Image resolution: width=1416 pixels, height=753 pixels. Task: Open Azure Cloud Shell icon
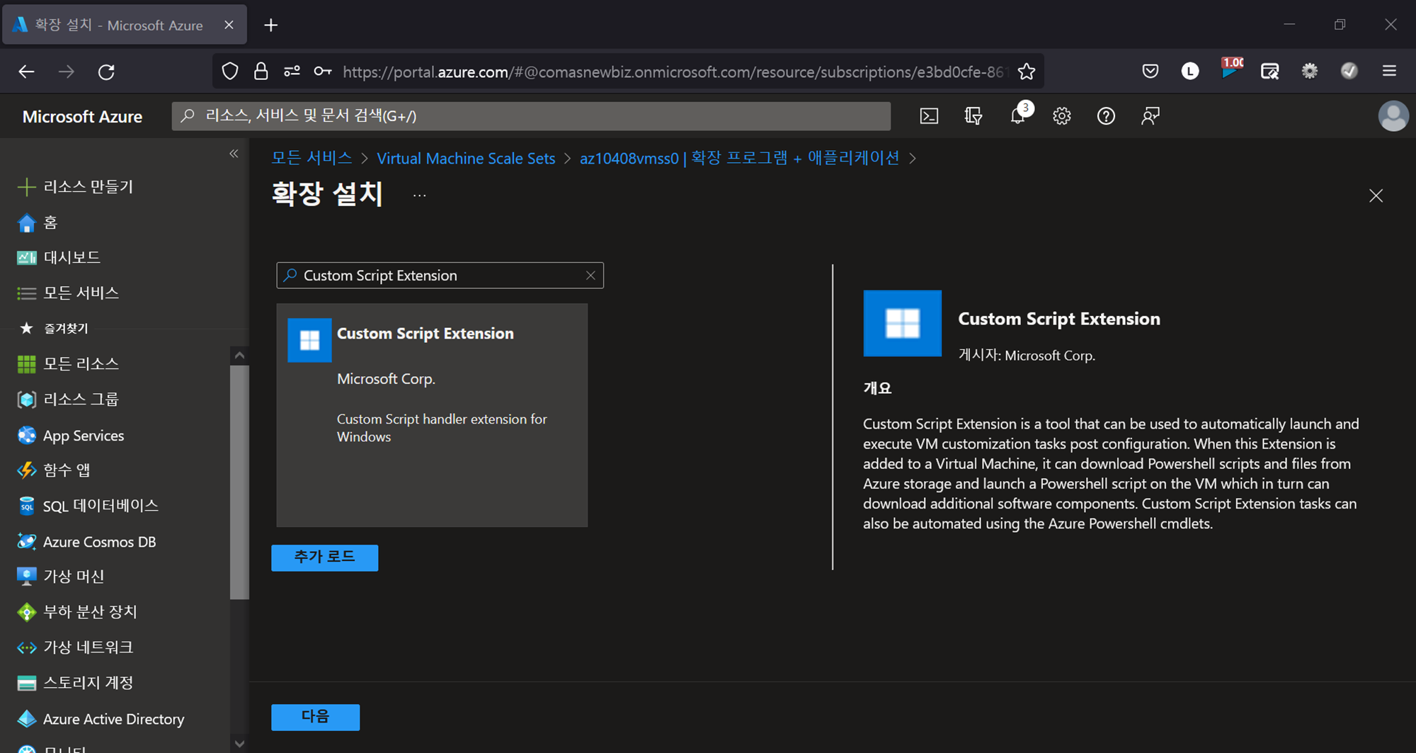(929, 116)
